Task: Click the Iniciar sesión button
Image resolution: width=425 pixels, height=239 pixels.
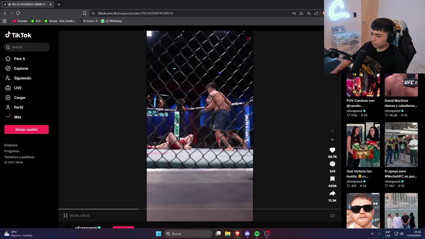Action: click(27, 129)
